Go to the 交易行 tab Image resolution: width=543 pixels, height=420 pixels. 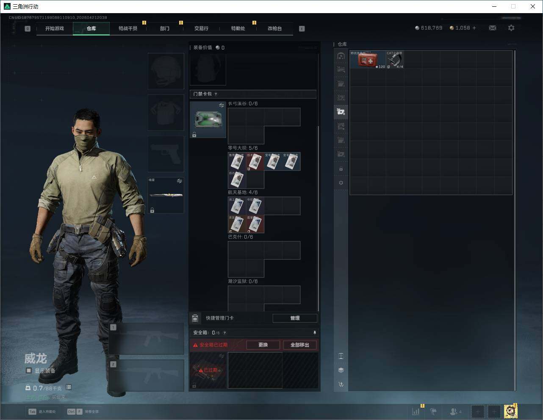[201, 28]
